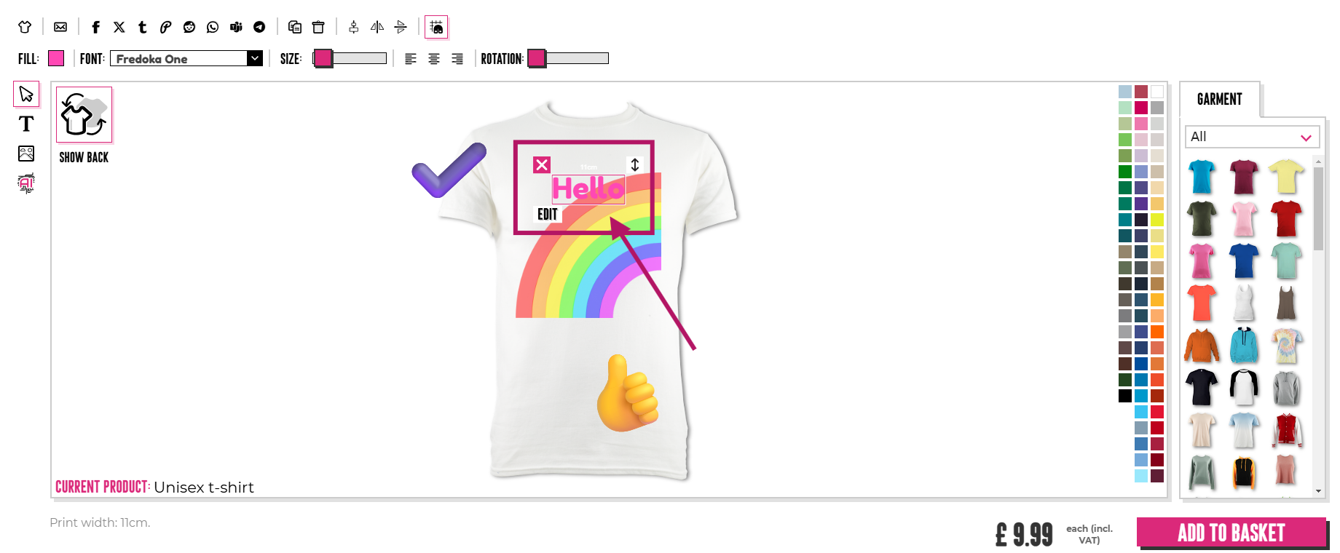The image size is (1340, 553).
Task: Share design by email icon
Action: 60,27
